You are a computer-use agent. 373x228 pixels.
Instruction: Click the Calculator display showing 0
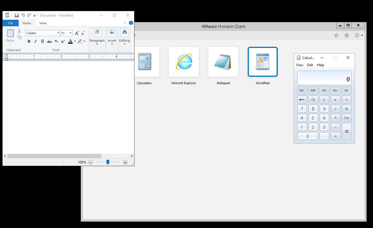pyautogui.click(x=324, y=78)
